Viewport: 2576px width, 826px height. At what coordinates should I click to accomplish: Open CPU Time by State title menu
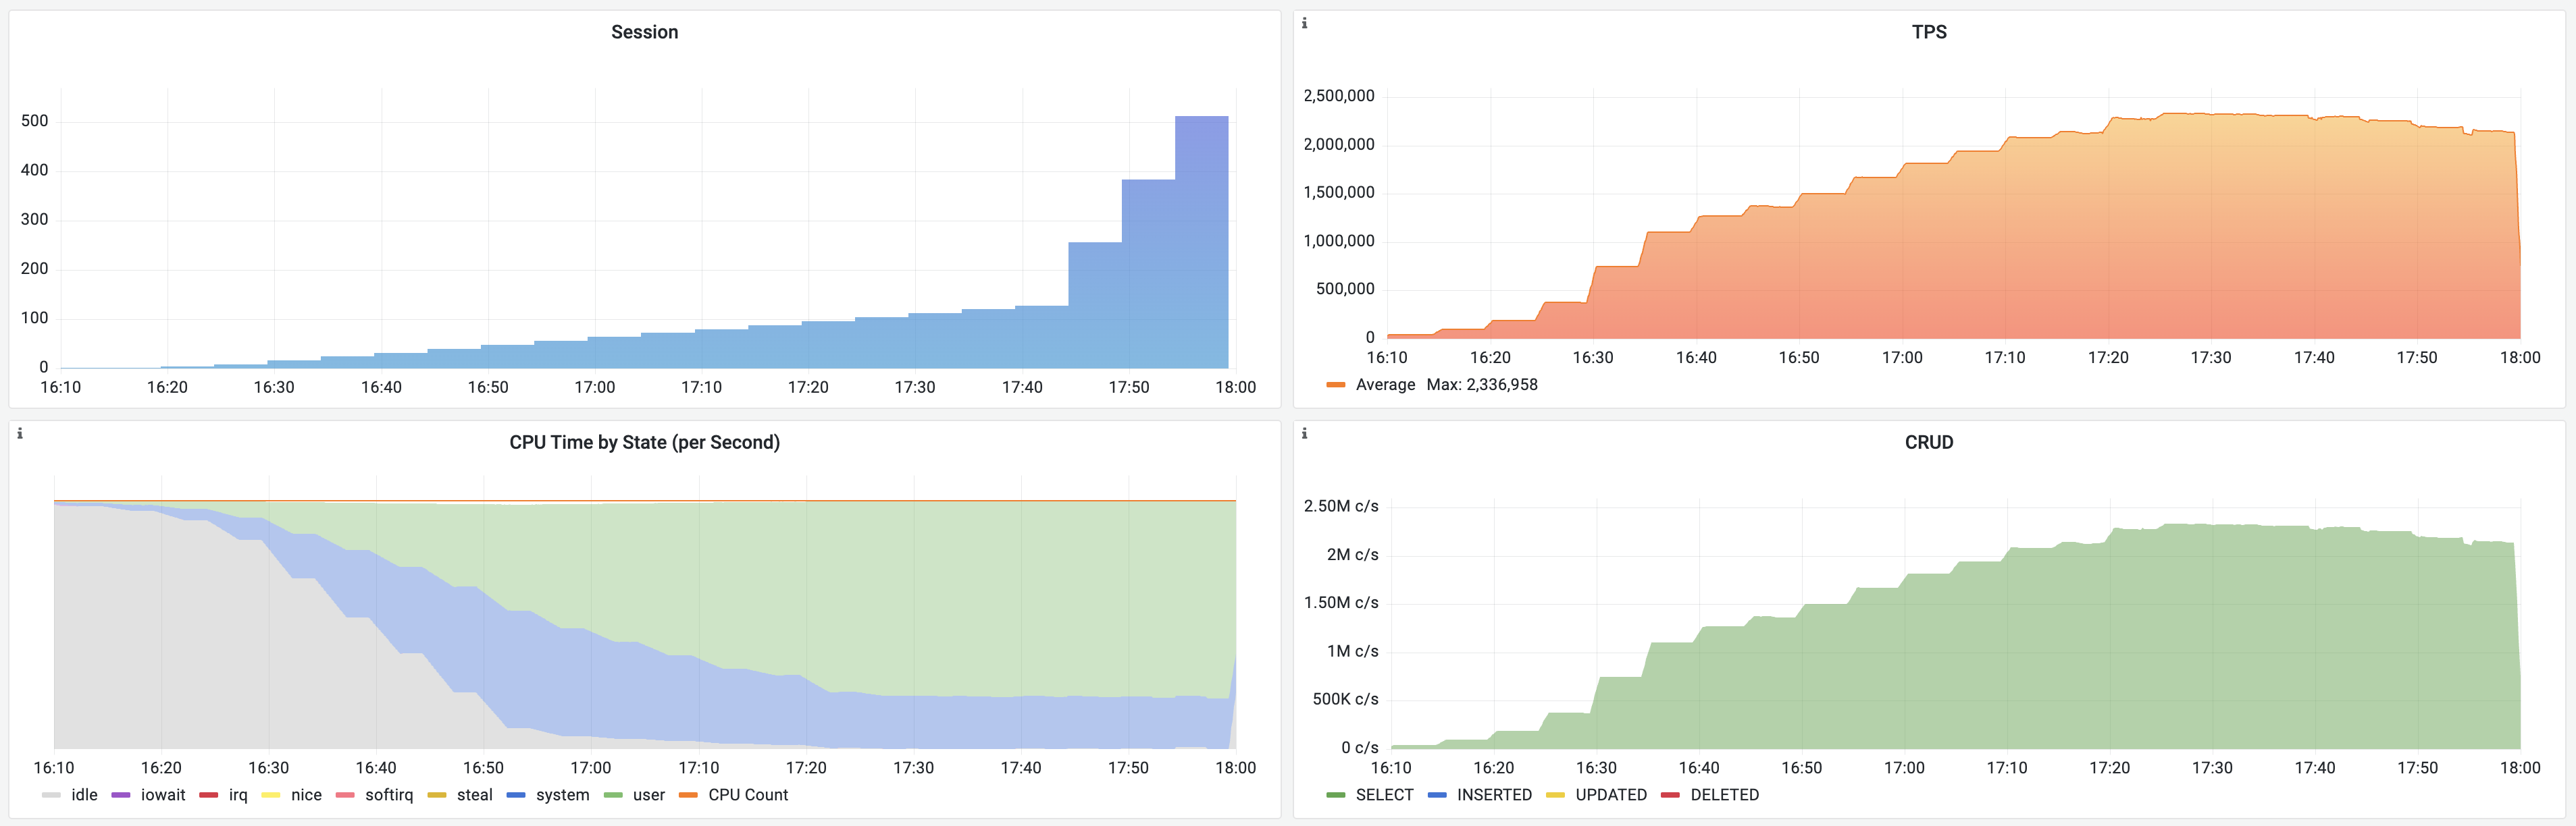[x=644, y=443]
